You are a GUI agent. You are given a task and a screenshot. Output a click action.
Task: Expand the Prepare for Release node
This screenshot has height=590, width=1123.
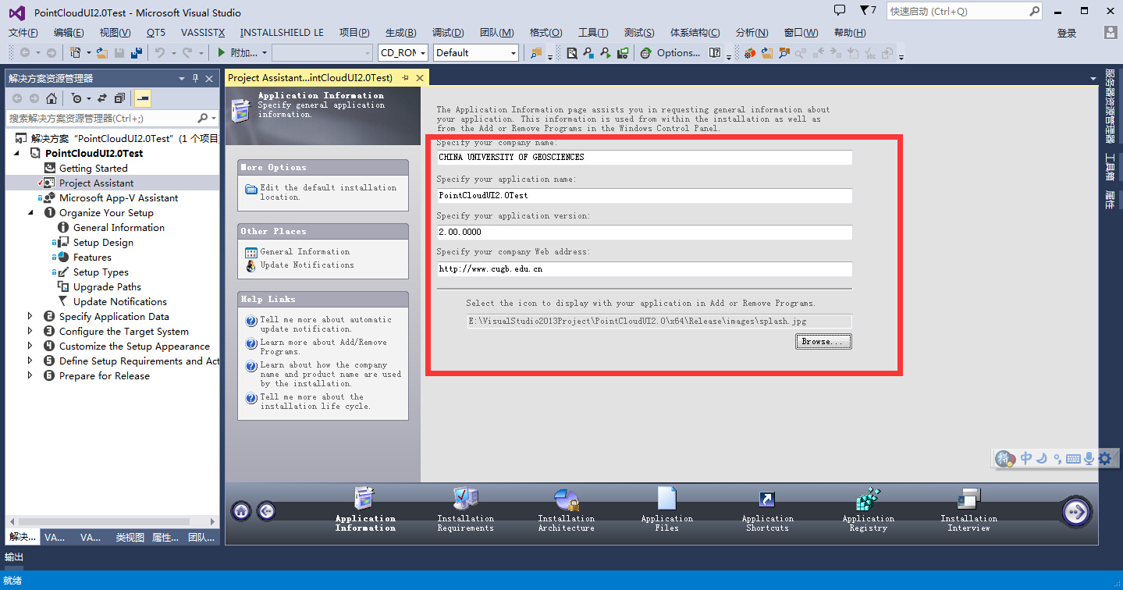[x=30, y=375]
